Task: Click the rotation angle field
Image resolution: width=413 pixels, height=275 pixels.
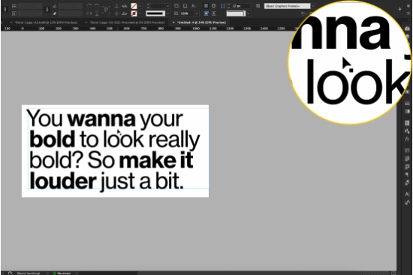Action: click(x=71, y=6)
